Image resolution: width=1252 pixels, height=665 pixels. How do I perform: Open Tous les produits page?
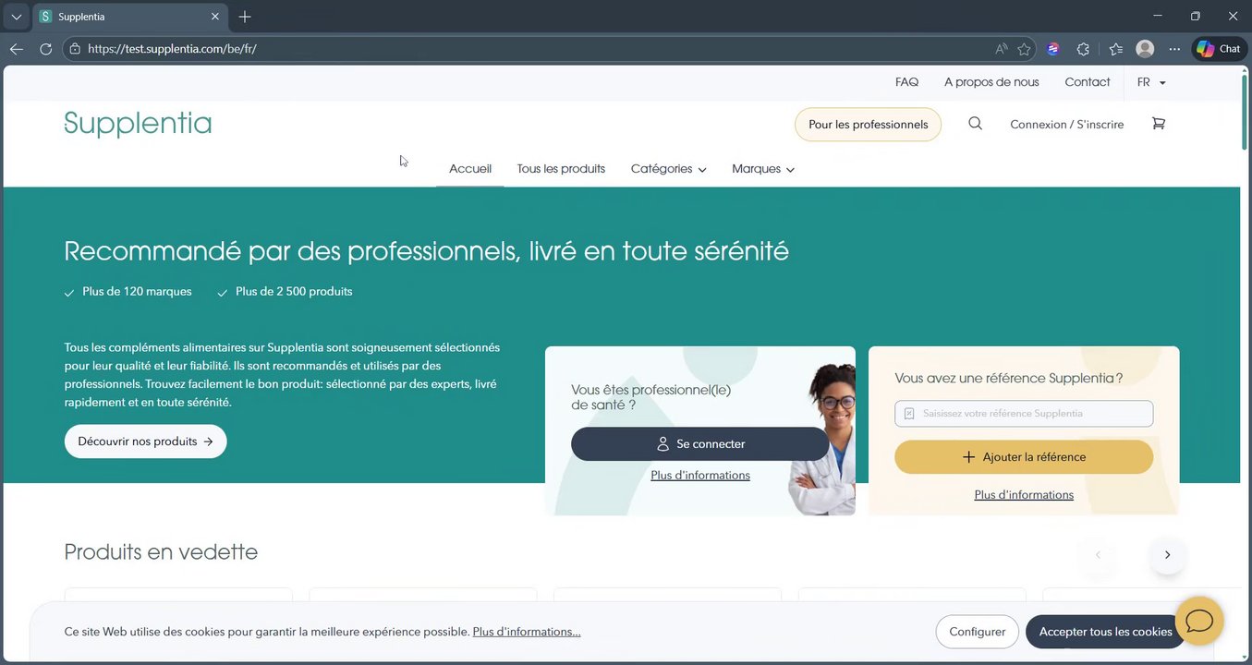point(561,169)
